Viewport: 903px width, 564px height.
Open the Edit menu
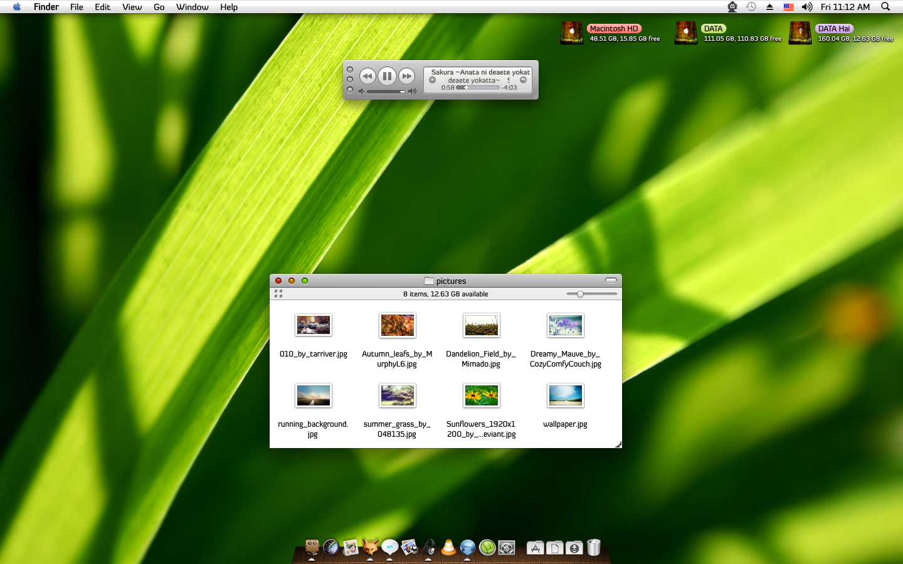tap(103, 7)
